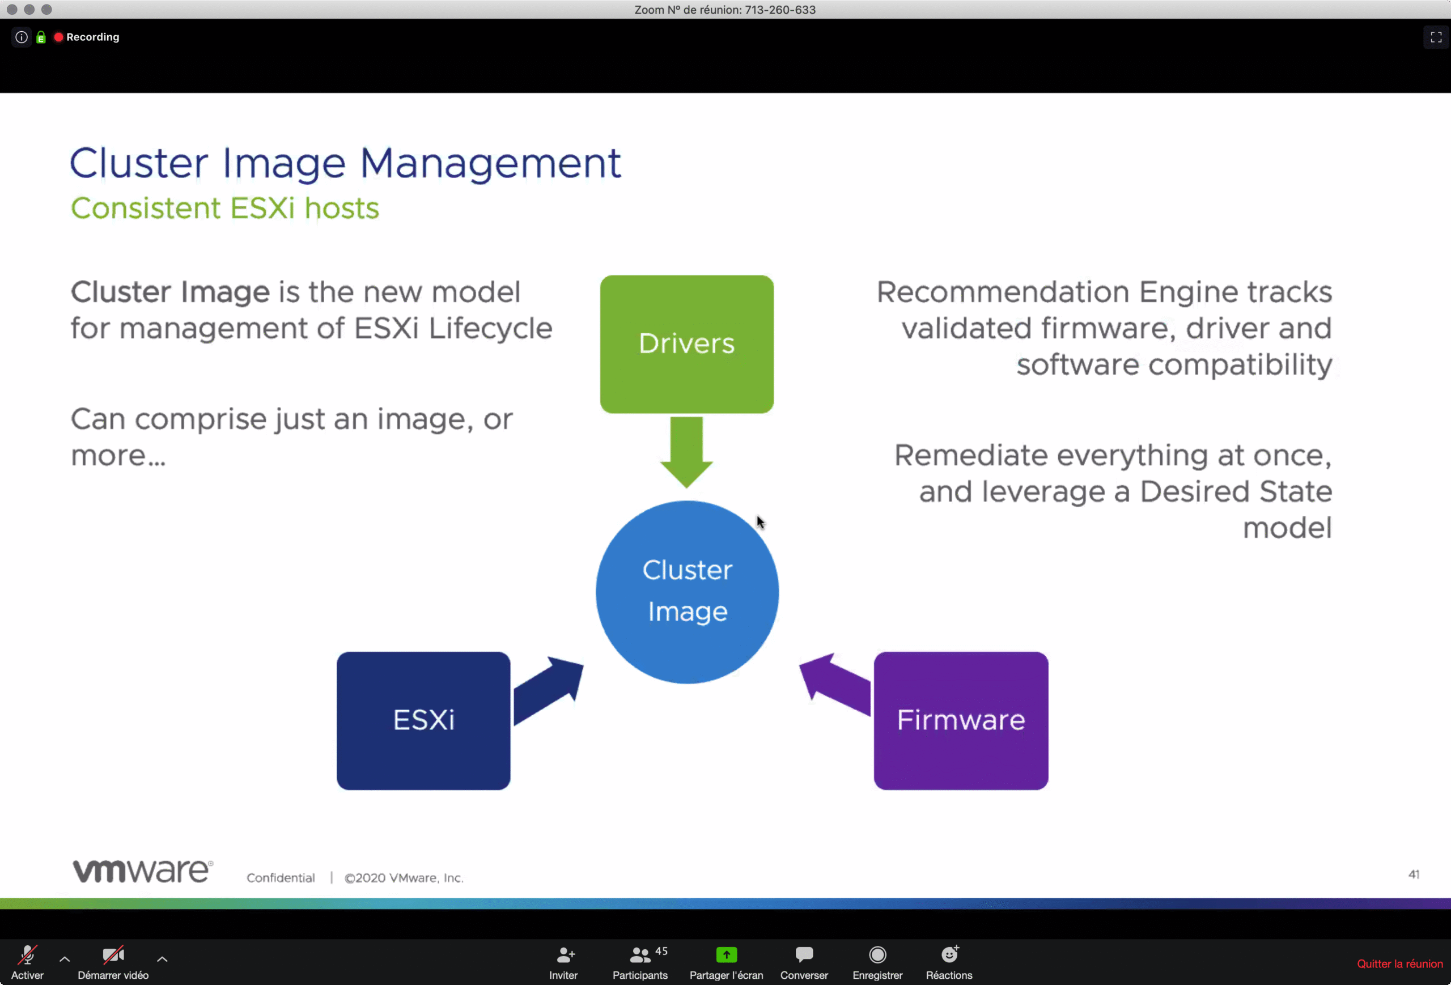Image resolution: width=1451 pixels, height=985 pixels.
Task: Click the dark blue ESXi box
Action: (423, 720)
